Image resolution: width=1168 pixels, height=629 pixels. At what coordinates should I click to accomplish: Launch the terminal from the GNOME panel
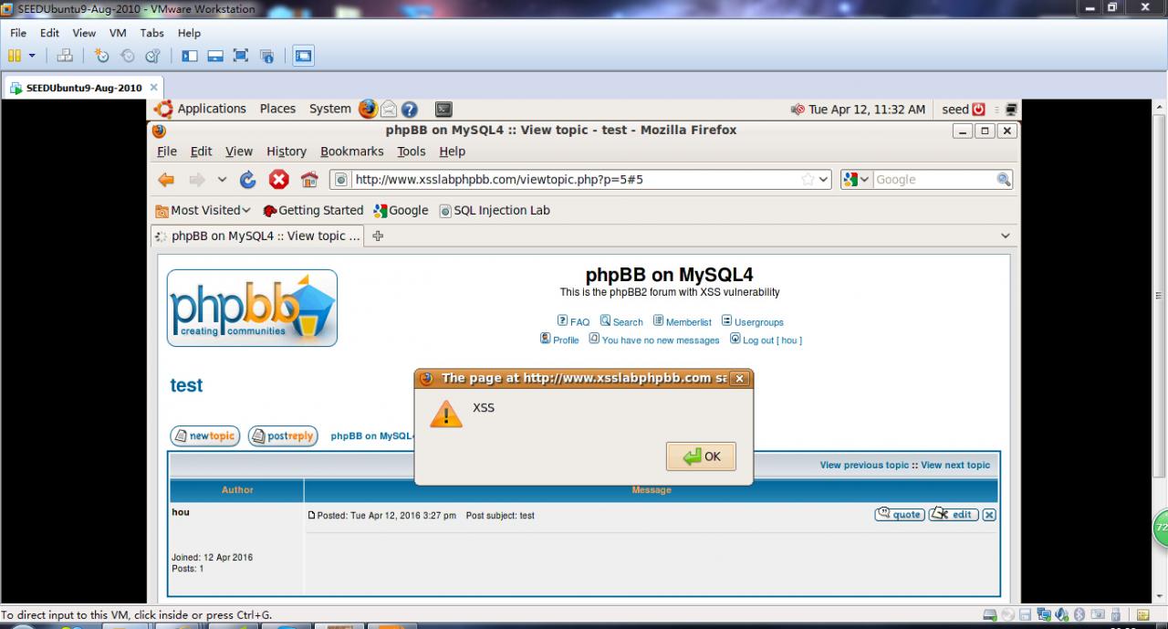(x=443, y=109)
